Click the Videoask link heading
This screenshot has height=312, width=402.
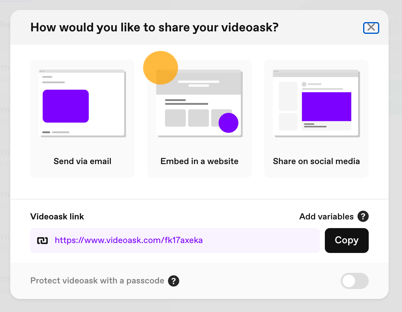(x=57, y=217)
